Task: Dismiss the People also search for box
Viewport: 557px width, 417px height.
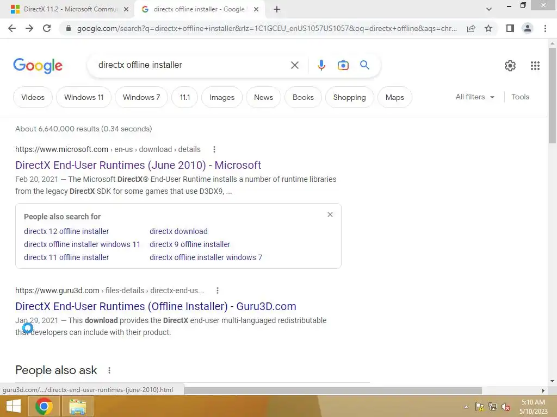Action: [330, 214]
